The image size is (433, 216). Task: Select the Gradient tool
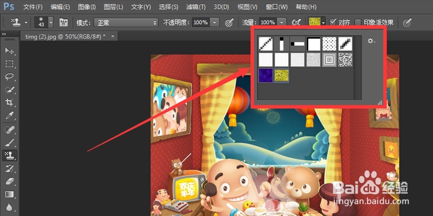pyautogui.click(x=9, y=194)
